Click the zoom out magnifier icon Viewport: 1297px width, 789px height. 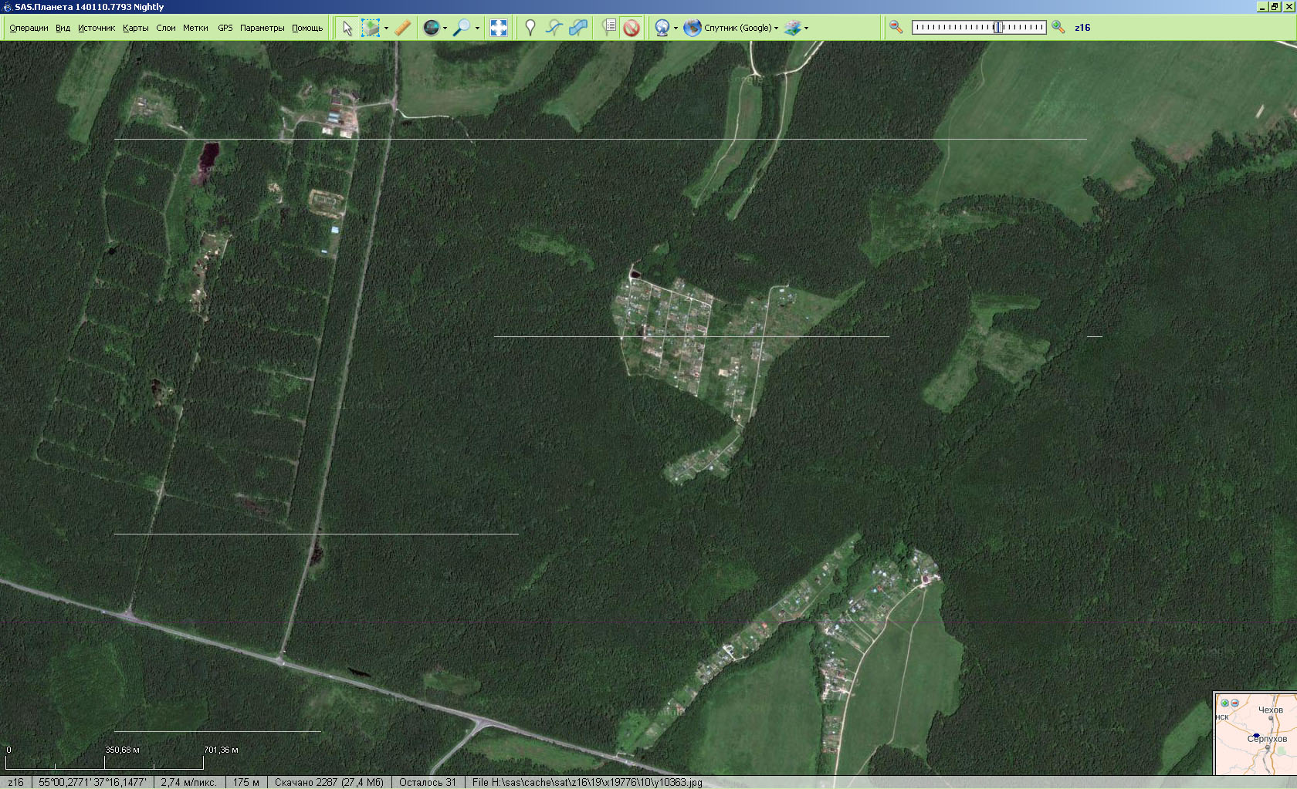[x=896, y=28]
